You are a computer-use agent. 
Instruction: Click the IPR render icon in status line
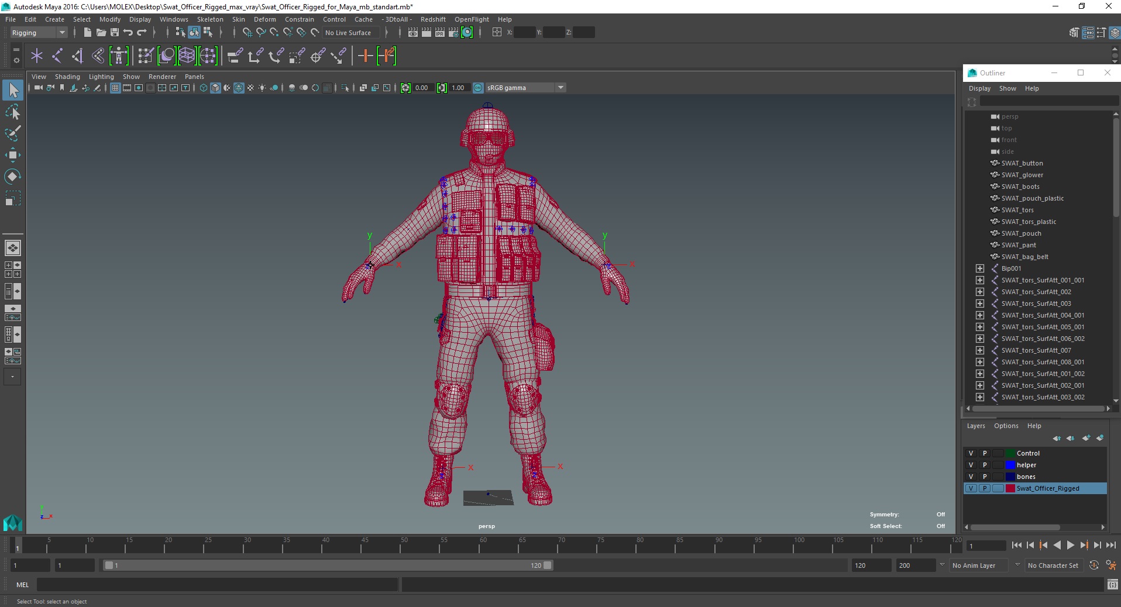tap(440, 33)
